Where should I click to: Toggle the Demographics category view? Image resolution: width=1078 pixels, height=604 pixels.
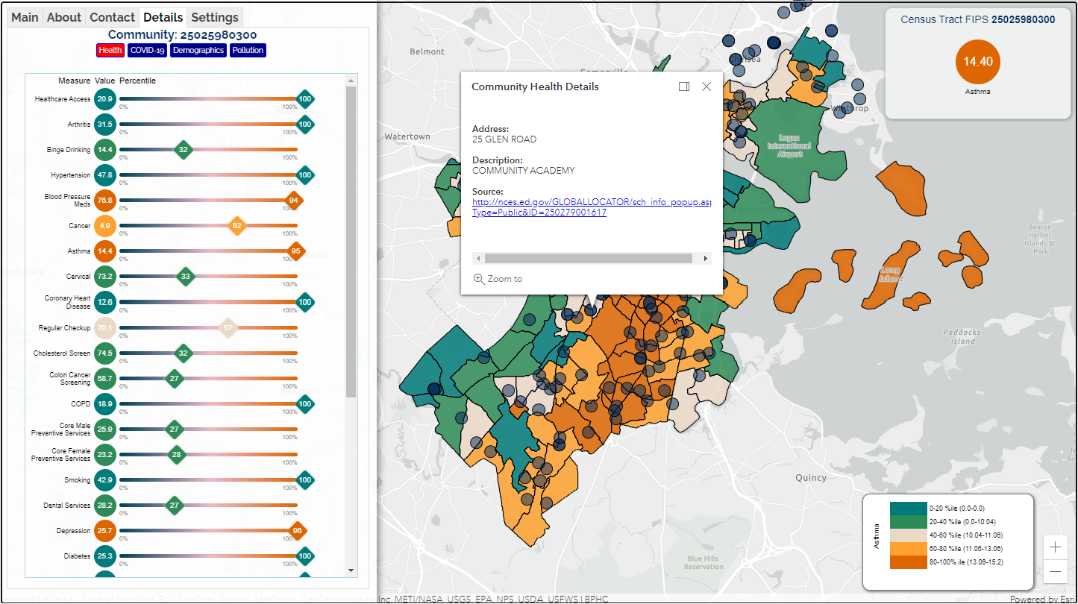tap(198, 50)
